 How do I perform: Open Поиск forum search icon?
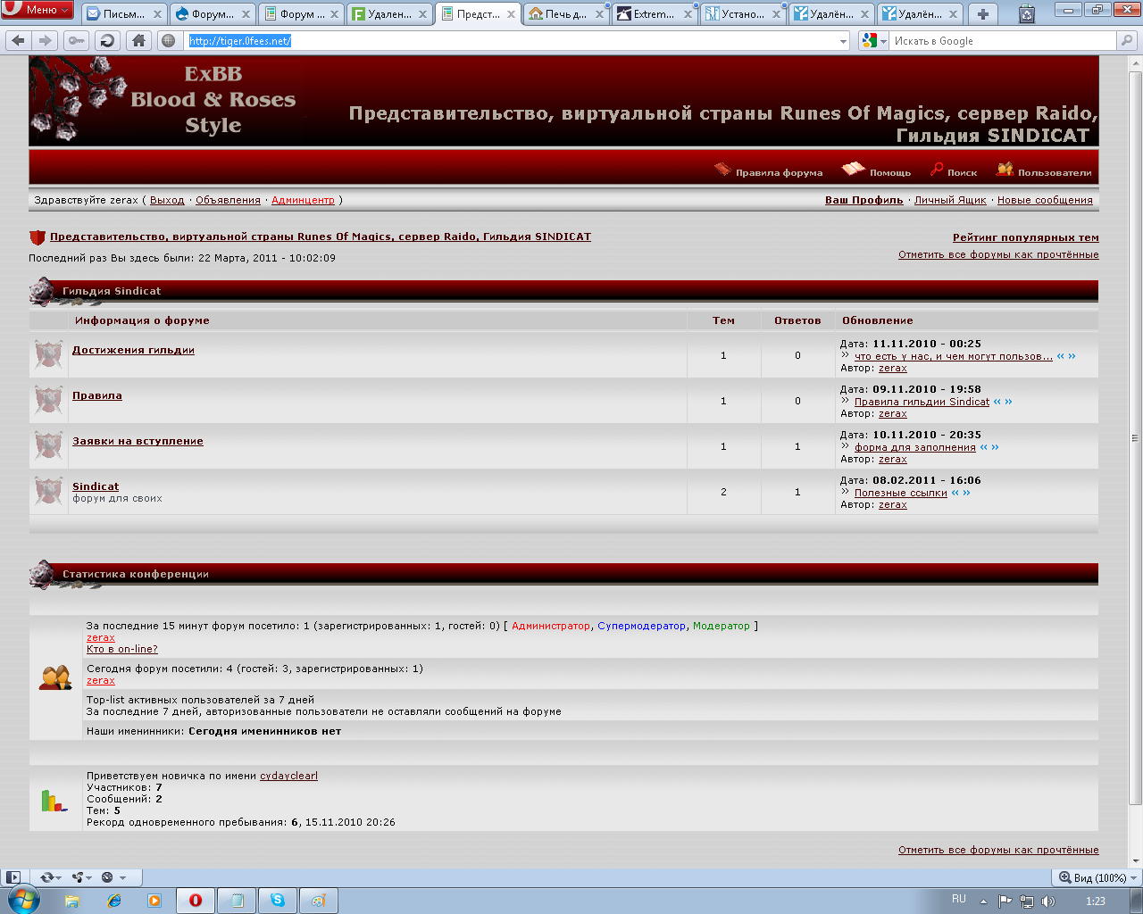click(954, 170)
